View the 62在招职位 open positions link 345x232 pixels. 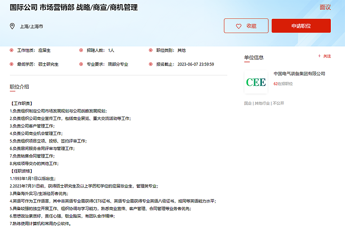click(283, 83)
